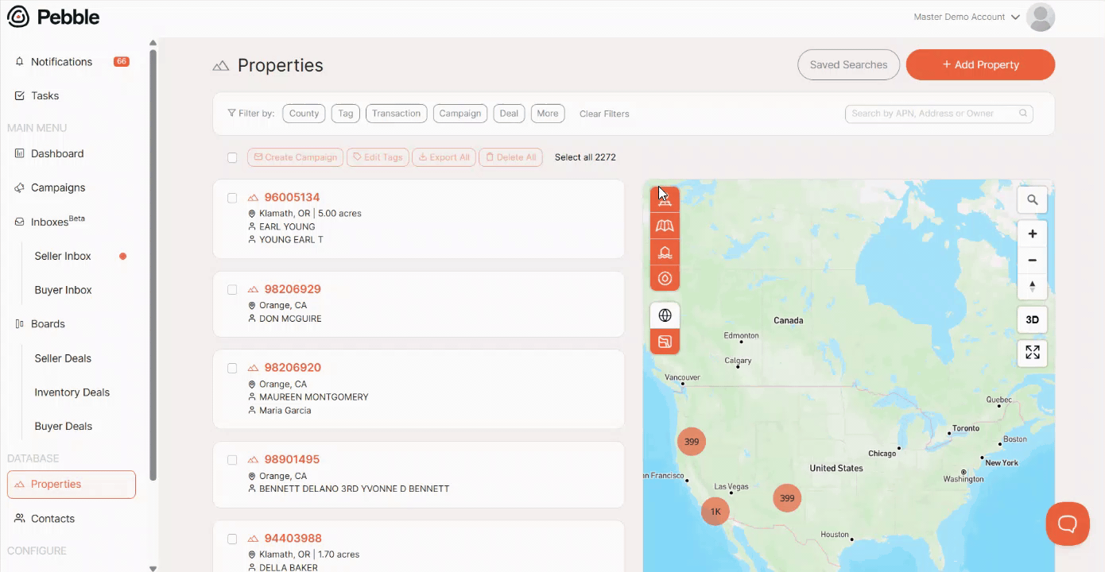Open Seller Deals board
The image size is (1105, 572).
point(63,358)
